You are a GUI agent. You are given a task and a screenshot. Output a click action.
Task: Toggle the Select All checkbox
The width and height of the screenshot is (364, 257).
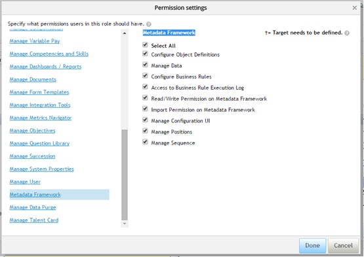click(x=145, y=44)
